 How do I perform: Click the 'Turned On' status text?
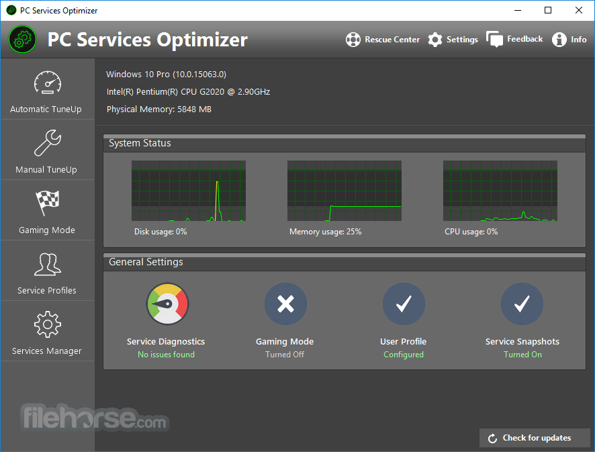(522, 355)
